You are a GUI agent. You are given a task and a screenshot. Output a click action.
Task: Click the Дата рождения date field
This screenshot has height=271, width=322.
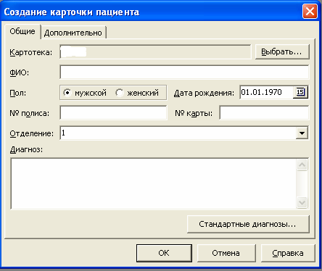tap(267, 92)
